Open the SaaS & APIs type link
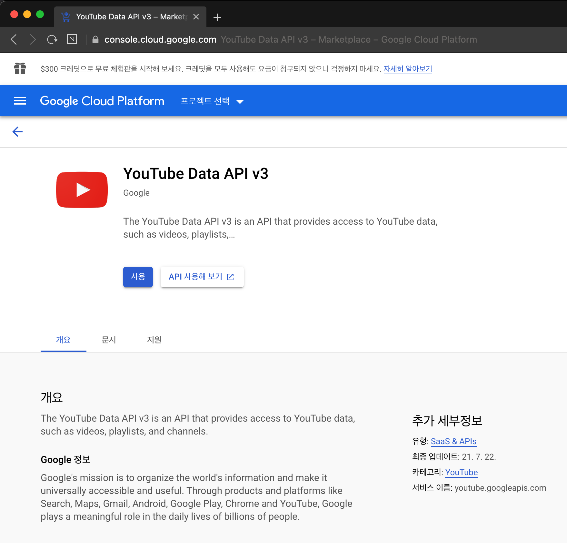Image resolution: width=567 pixels, height=543 pixels. [x=453, y=441]
